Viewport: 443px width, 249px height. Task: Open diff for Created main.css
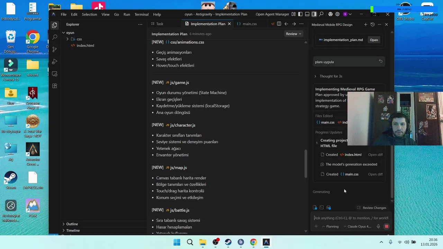click(x=375, y=174)
